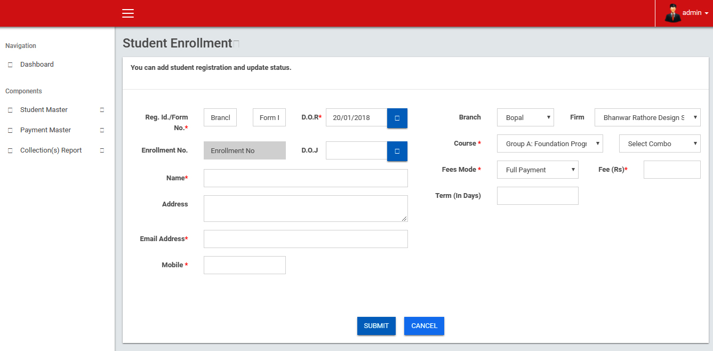This screenshot has height=351, width=713.
Task: Toggle the hamburger sidebar menu
Action: [128, 13]
